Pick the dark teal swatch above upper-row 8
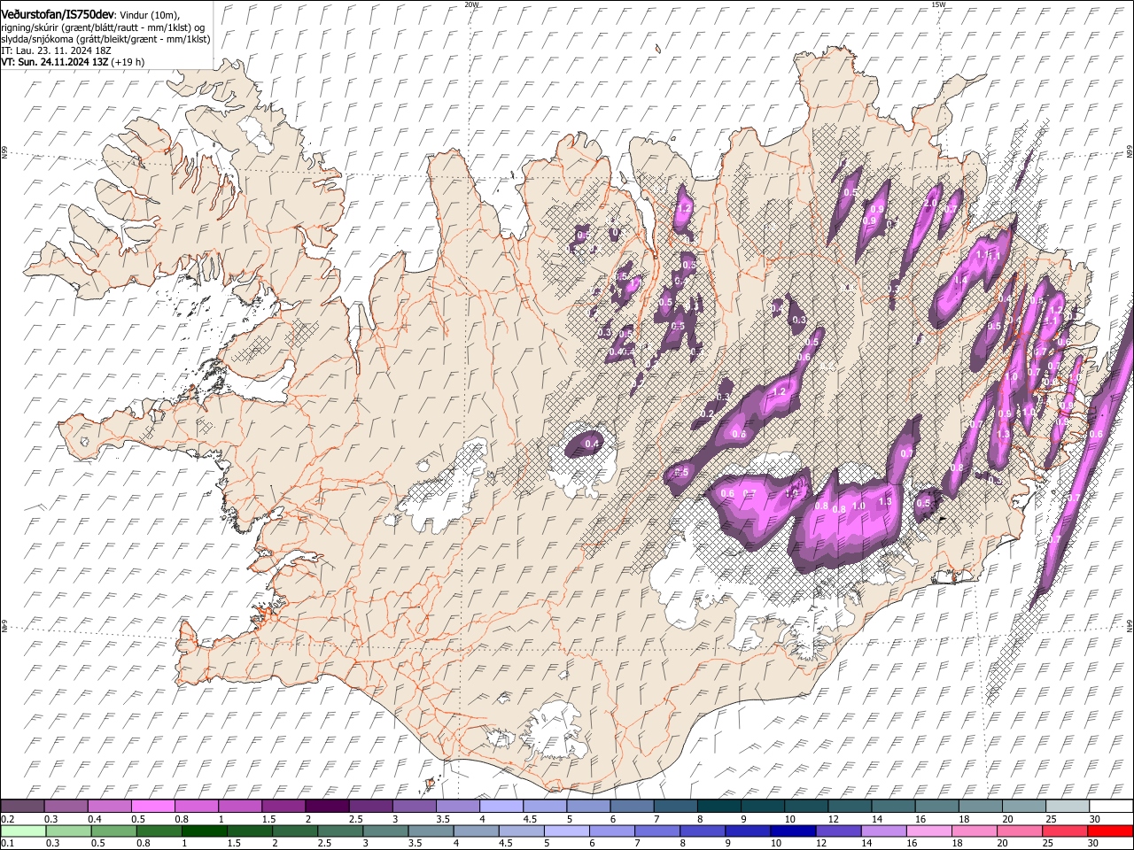Screen dimensions: 1134x850 click(x=719, y=807)
